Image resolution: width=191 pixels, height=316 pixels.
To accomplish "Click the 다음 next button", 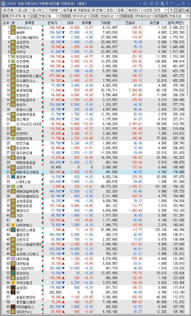I will [186, 10].
